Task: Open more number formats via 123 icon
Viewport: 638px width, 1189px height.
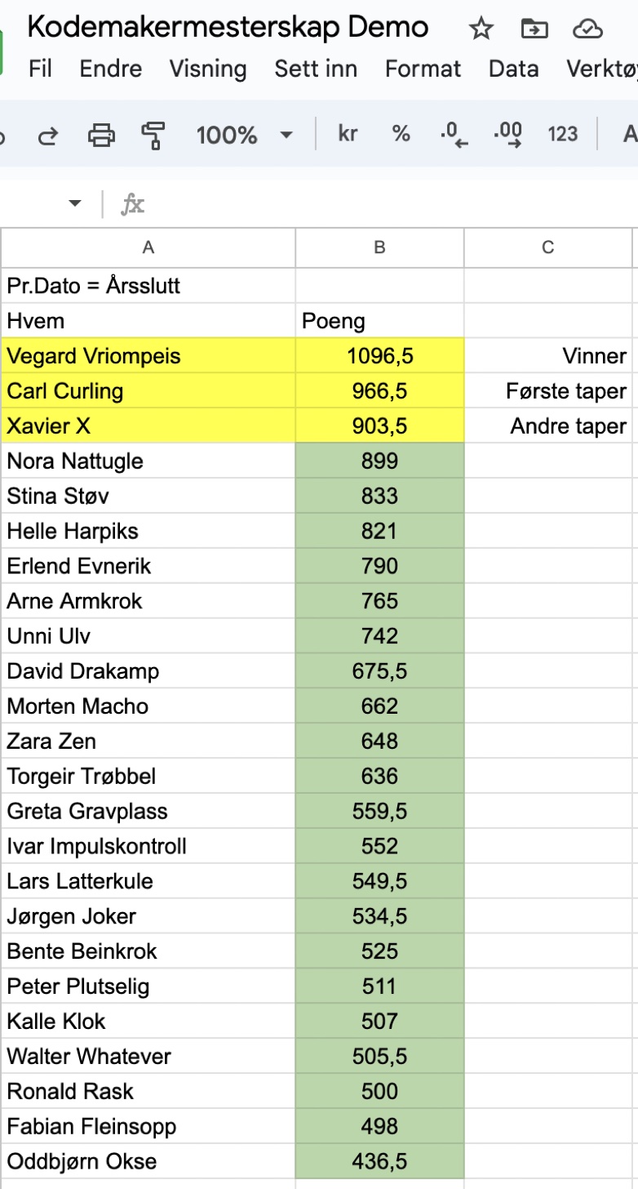Action: pos(562,133)
